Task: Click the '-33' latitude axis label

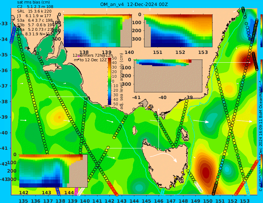Action: (x=4, y=23)
